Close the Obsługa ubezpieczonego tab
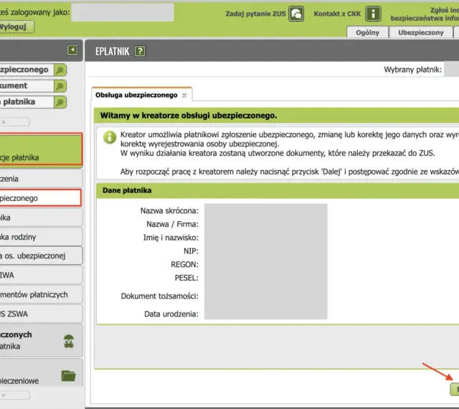The height and width of the screenshot is (409, 459). click(x=184, y=95)
